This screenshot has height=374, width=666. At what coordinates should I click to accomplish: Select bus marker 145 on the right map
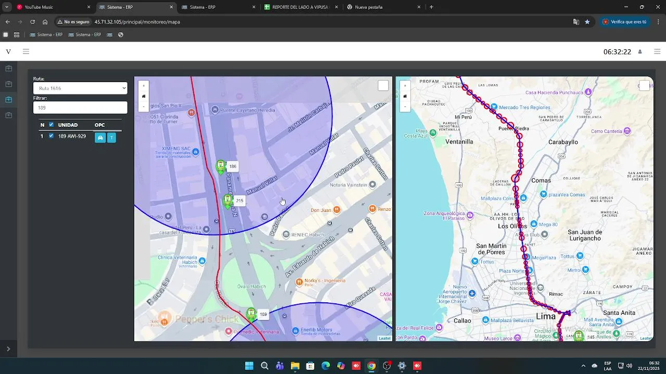tap(579, 337)
